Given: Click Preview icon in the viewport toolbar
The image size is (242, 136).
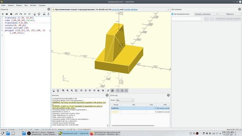Looking at the screenshot, I should pos(54,91).
